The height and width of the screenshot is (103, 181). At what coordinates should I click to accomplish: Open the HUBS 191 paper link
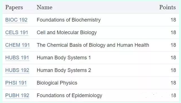click(17, 58)
